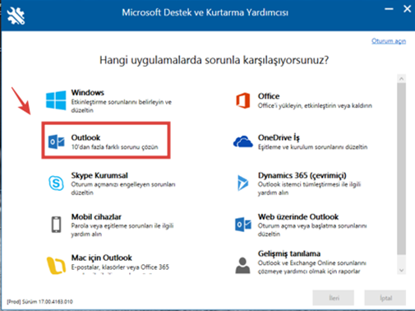
Task: Choose the OneDrive İş title
Action: coord(279,137)
